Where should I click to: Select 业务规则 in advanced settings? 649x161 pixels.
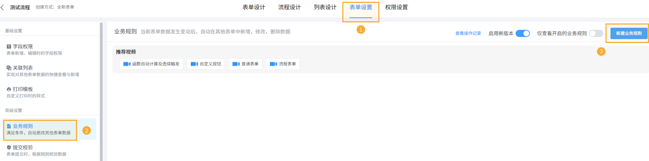point(50,129)
